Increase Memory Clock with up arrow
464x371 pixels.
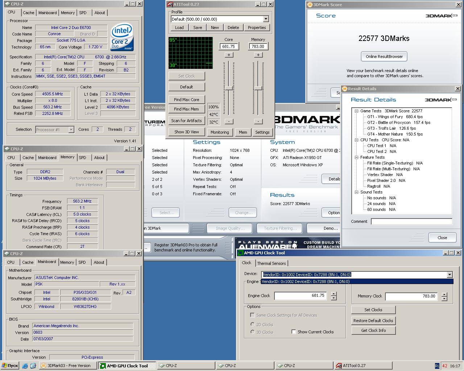tap(444, 294)
